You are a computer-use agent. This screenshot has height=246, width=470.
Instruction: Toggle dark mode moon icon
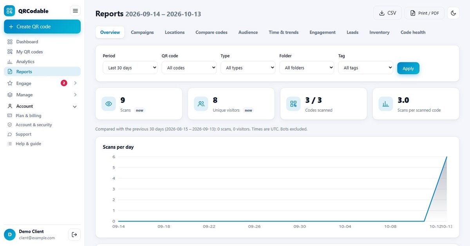coord(453,13)
